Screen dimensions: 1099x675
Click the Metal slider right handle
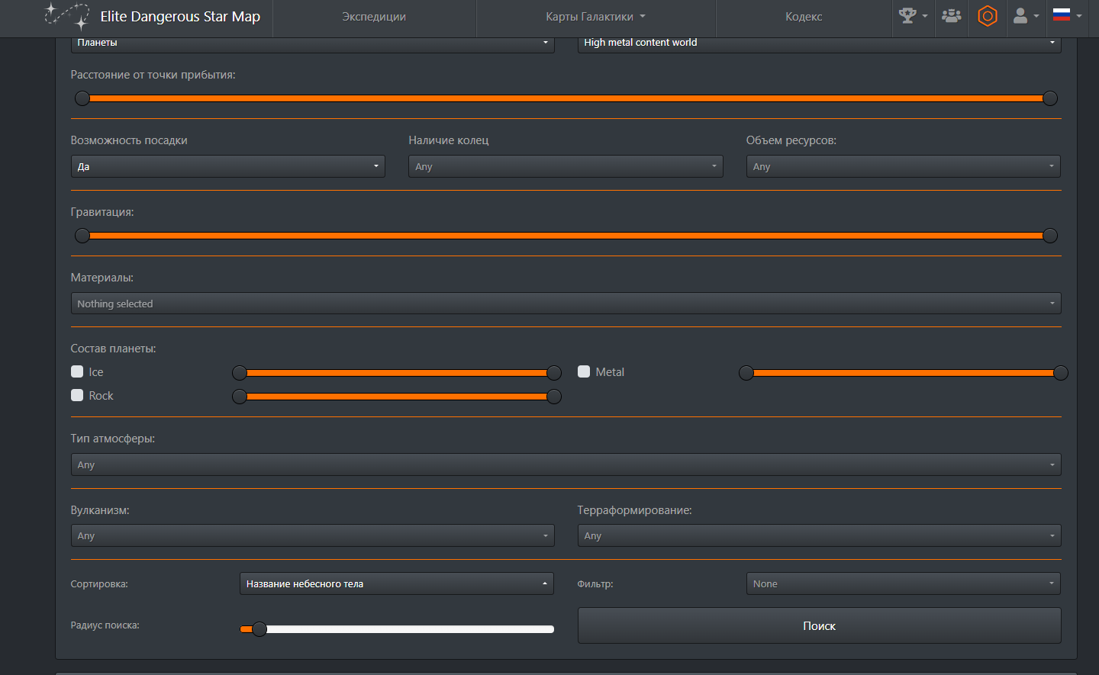[1061, 373]
